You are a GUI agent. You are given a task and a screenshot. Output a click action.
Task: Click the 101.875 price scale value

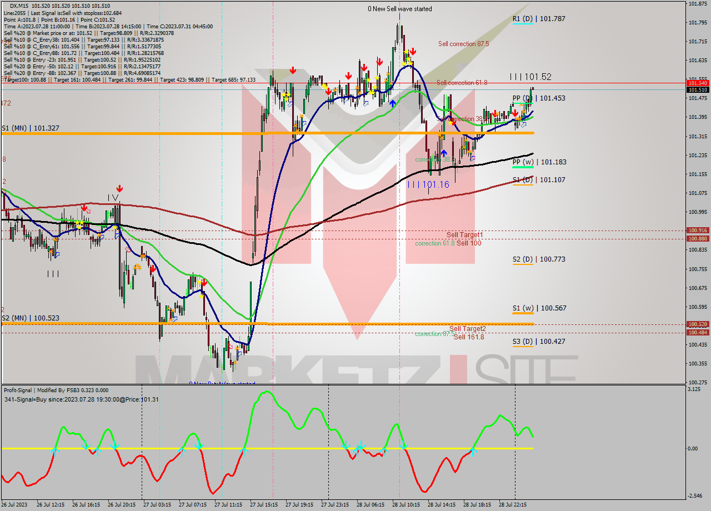coord(697,4)
